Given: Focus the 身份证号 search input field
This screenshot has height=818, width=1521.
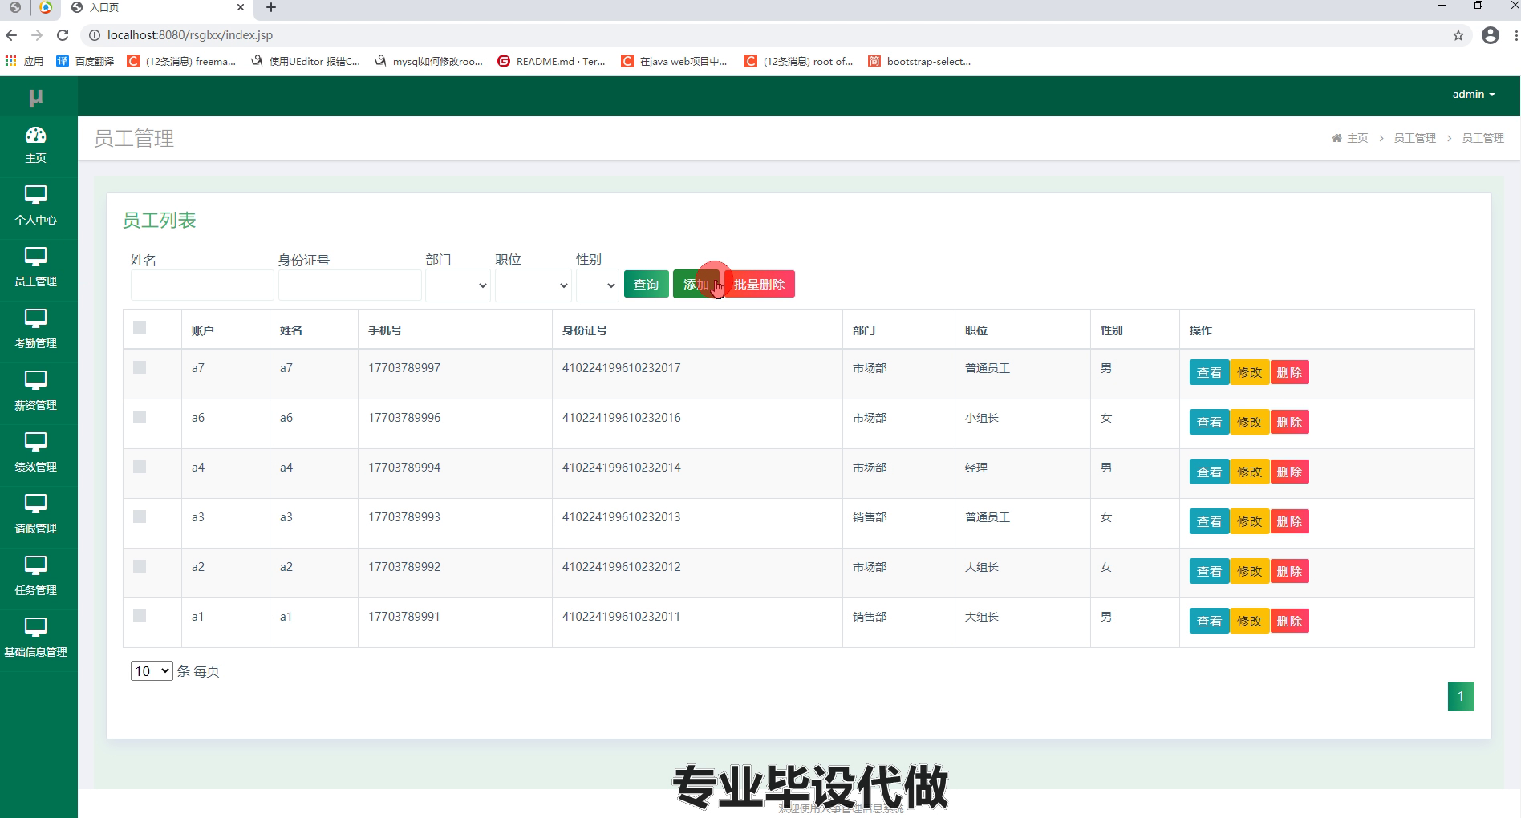Looking at the screenshot, I should [350, 285].
